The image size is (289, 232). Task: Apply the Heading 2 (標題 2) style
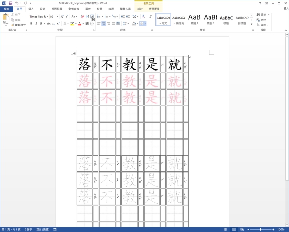pyautogui.click(x=210, y=20)
